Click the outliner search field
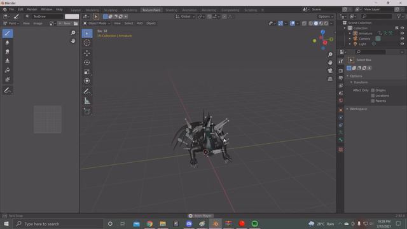This screenshot has width=407, height=229. pyautogui.click(x=376, y=17)
